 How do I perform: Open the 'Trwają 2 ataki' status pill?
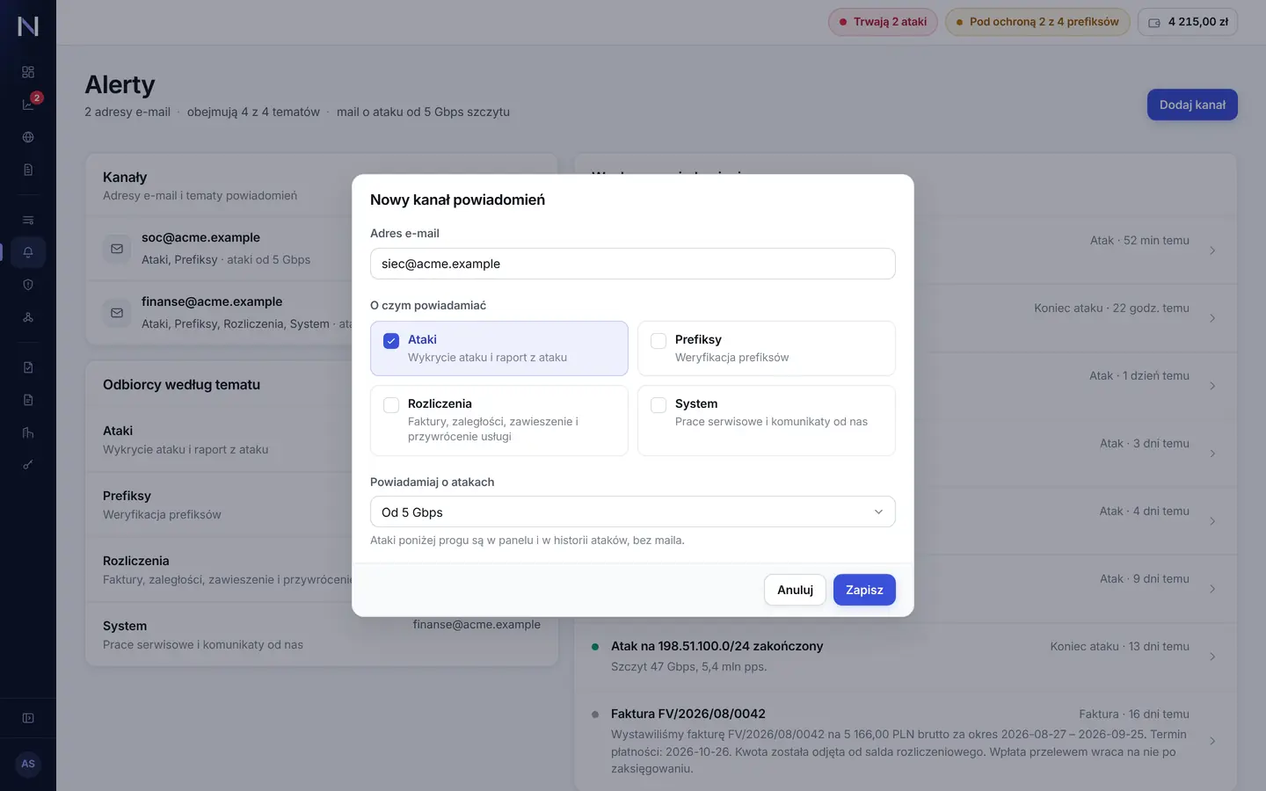click(883, 22)
